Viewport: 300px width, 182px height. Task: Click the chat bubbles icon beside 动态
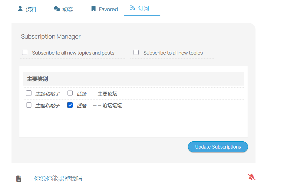pyautogui.click(x=57, y=9)
